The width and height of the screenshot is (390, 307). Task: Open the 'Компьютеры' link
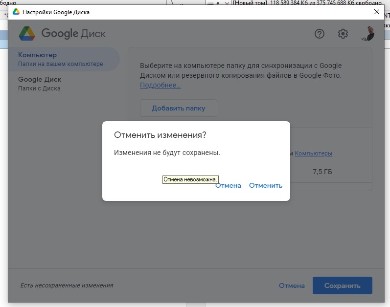[x=313, y=153]
